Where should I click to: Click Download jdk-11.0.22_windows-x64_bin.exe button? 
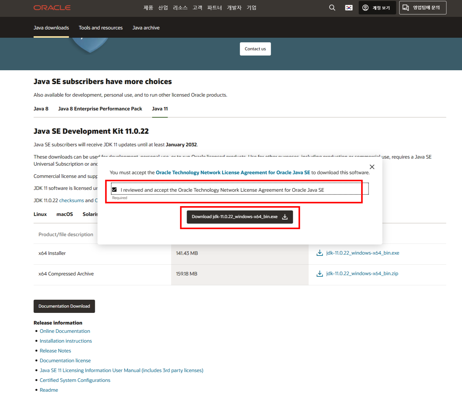[240, 217]
